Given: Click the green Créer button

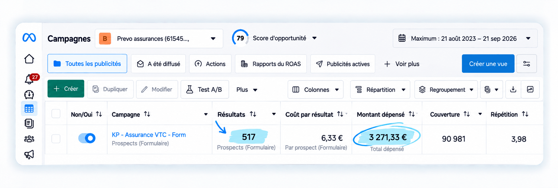Looking at the screenshot, I should coord(66,89).
